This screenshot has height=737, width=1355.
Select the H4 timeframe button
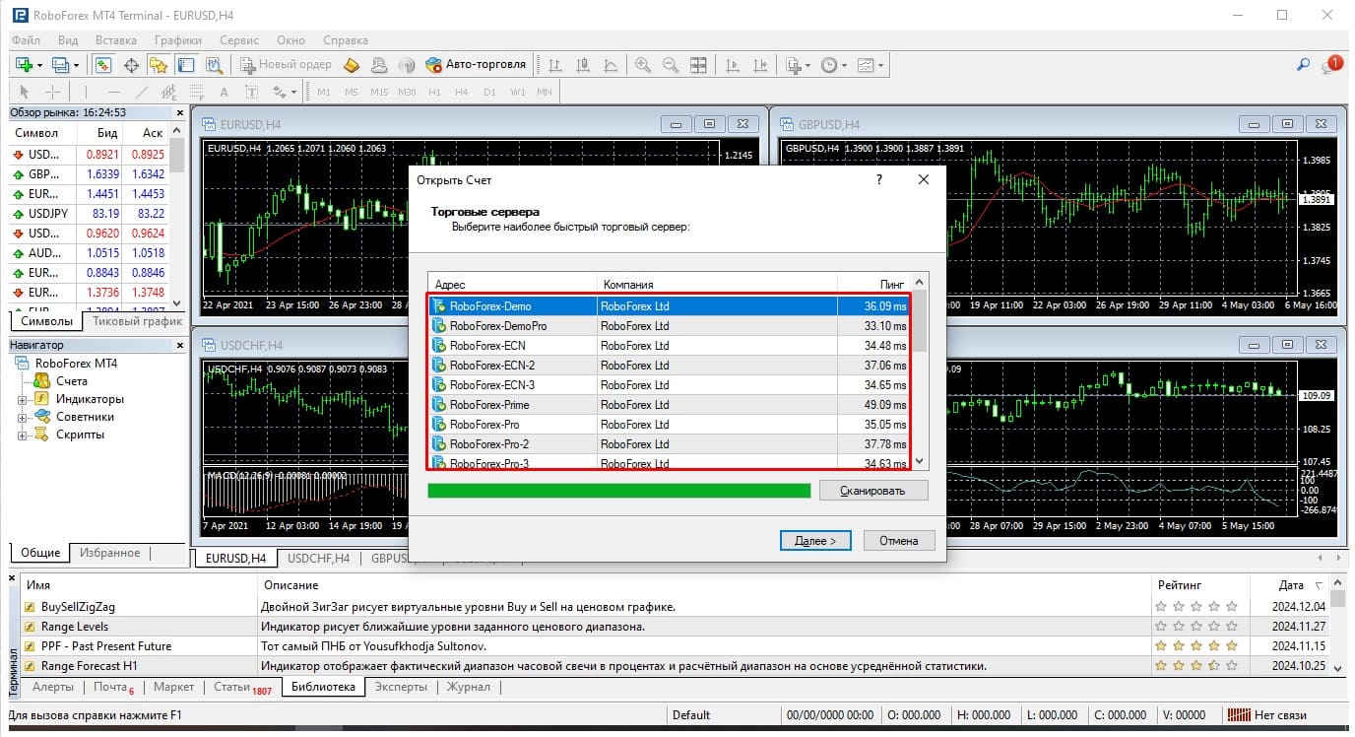click(x=461, y=92)
